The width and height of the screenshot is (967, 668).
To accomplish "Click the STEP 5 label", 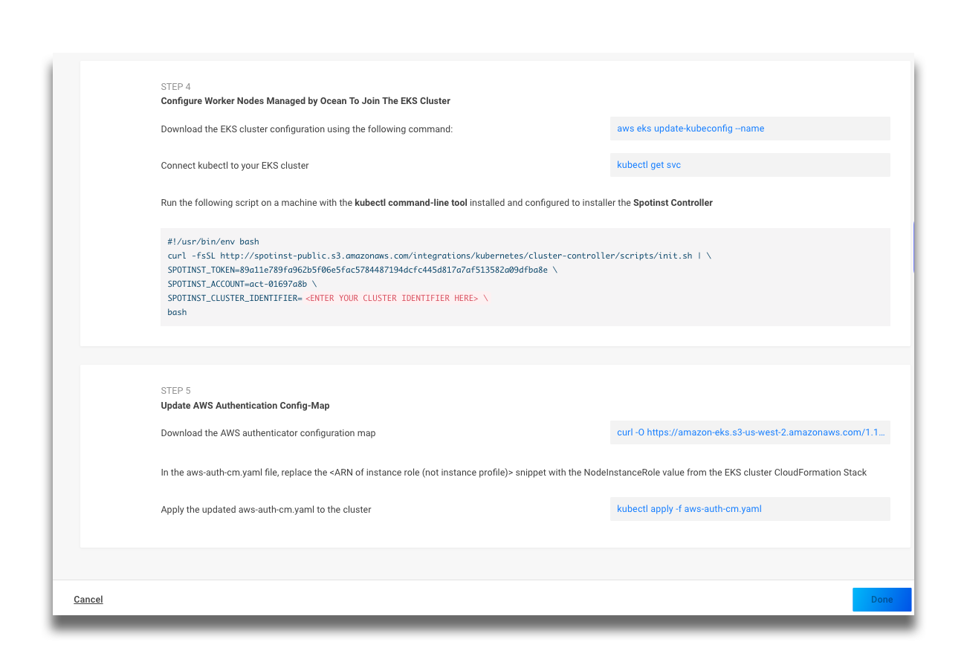I will click(x=176, y=391).
